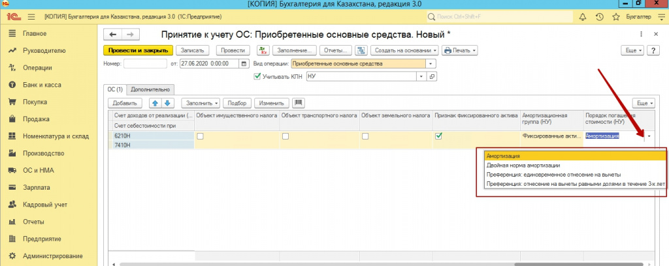The width and height of the screenshot is (669, 266).
Task: Click Записать button
Action: tap(193, 50)
